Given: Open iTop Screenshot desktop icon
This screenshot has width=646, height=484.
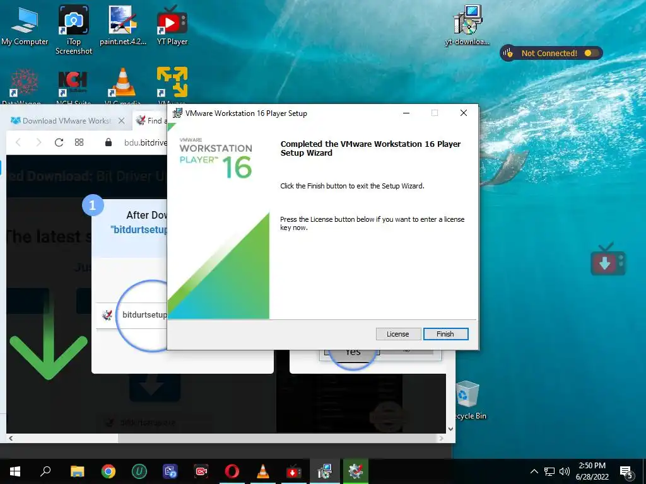Looking at the screenshot, I should click(74, 30).
